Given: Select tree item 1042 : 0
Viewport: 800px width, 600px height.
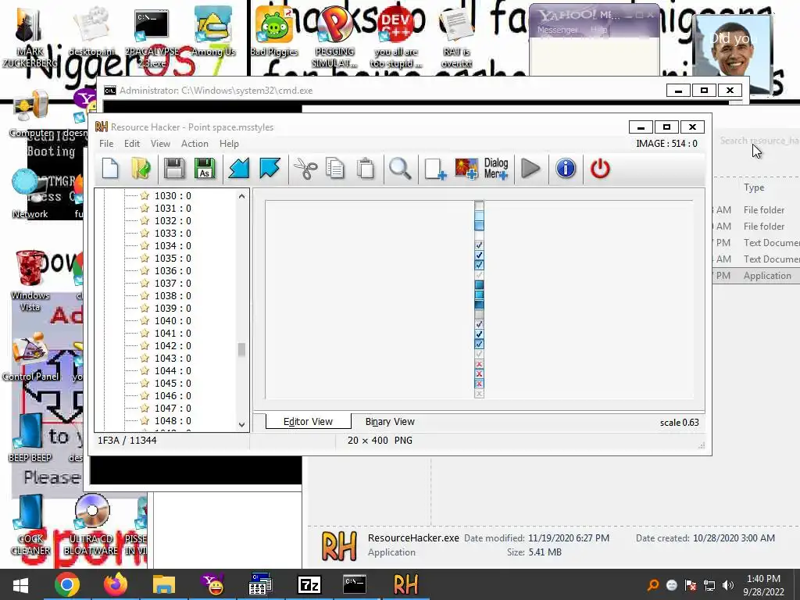Looking at the screenshot, I should tap(173, 345).
